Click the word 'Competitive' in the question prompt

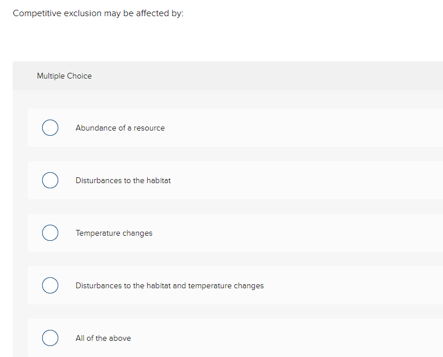pos(33,13)
